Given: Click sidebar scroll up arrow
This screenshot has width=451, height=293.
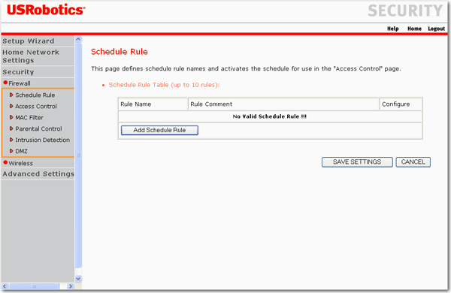Looking at the screenshot, I should point(78,39).
